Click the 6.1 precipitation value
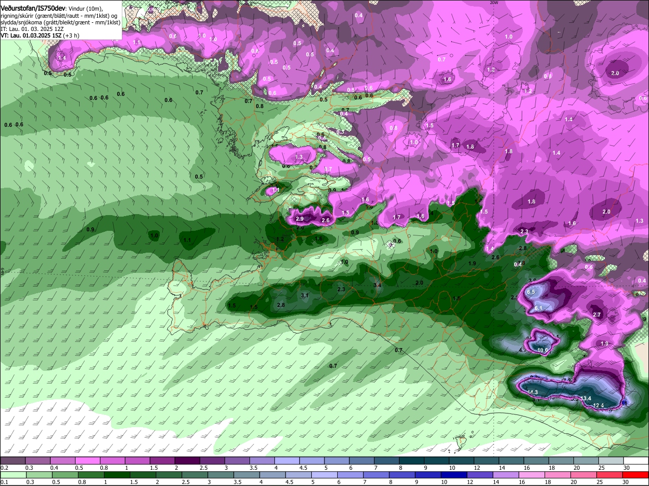Viewport: 649px width, 486px height. [x=538, y=308]
